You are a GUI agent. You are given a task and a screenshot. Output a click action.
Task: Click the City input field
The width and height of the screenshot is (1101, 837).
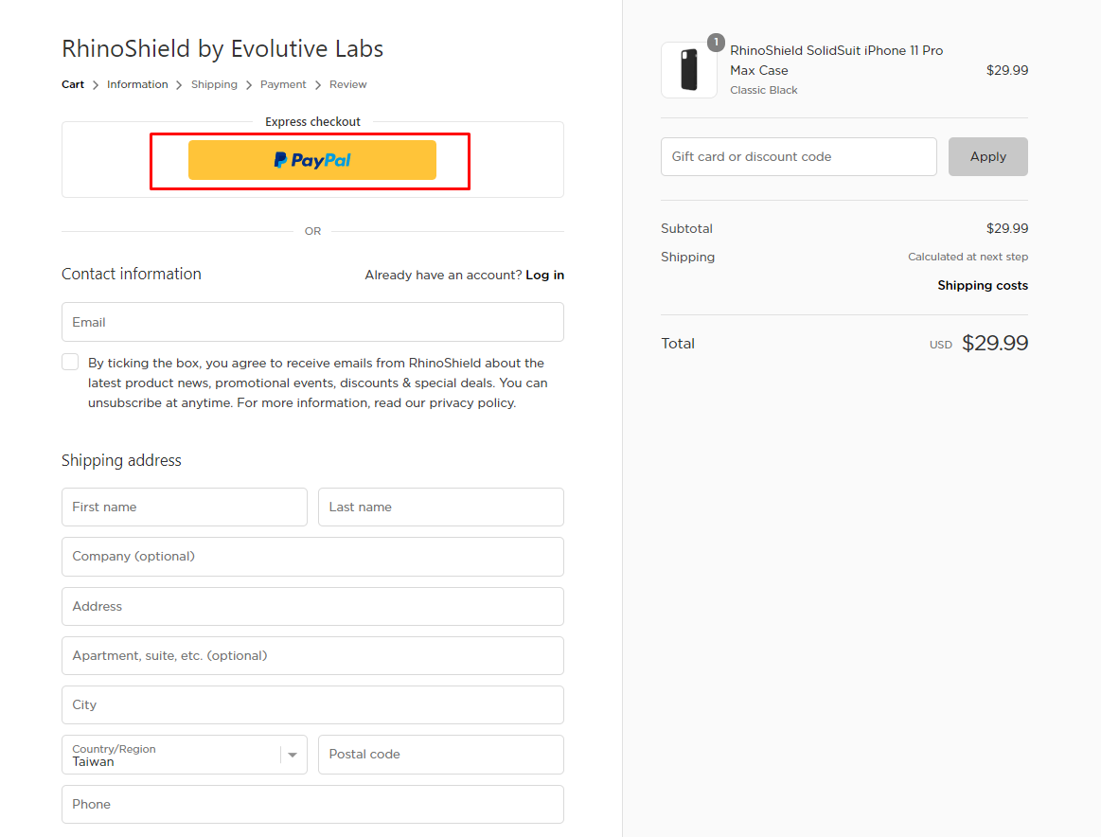312,705
